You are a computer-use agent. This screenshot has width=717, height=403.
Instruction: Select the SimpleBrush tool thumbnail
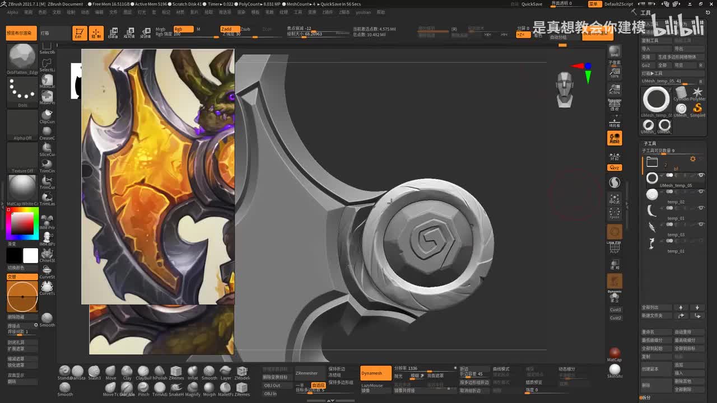coord(698,109)
